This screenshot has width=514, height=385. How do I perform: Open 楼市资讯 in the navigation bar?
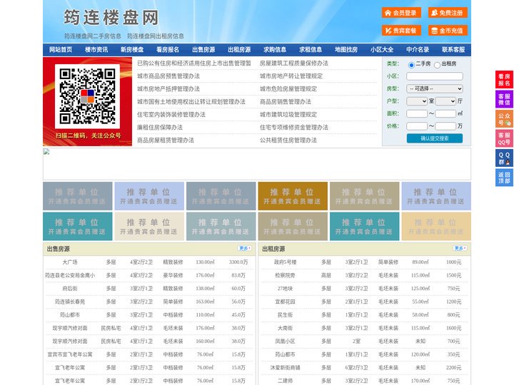96,49
